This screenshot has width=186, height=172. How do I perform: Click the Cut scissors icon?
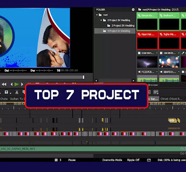pyautogui.click(x=17, y=92)
